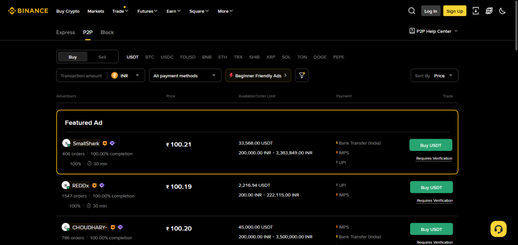Expand the Futures menu
The height and width of the screenshot is (245, 518).
[x=147, y=11]
